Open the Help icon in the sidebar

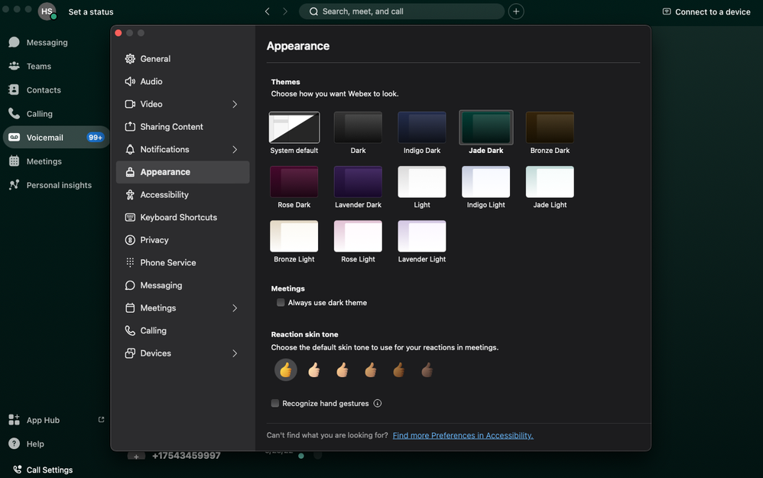pyautogui.click(x=14, y=444)
